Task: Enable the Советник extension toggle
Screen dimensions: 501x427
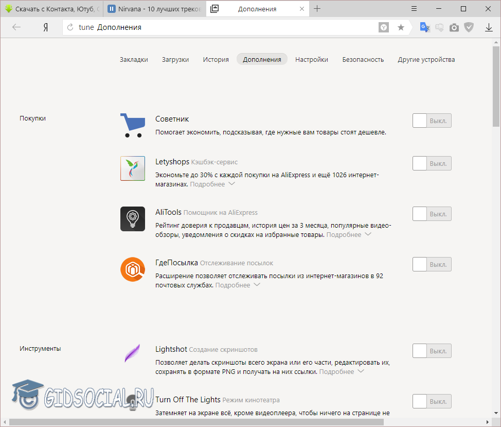Action: tap(432, 121)
